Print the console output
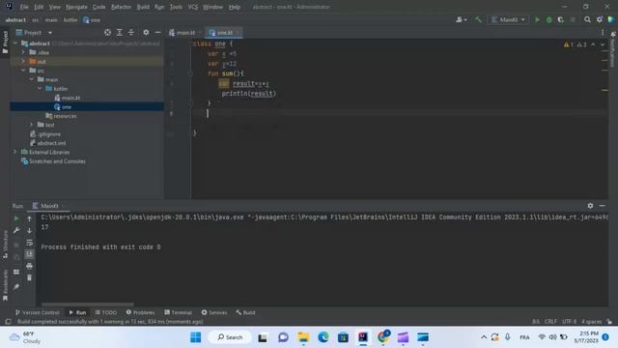 pyautogui.click(x=29, y=266)
